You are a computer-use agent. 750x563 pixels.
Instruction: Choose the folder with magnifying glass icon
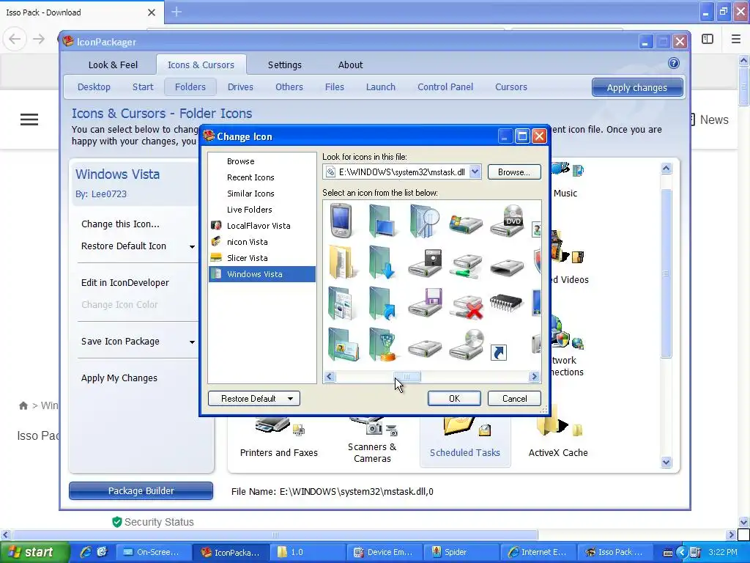[x=424, y=221]
